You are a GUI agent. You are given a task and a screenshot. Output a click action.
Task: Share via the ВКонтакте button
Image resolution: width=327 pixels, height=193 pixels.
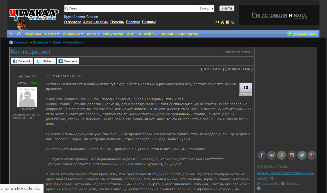coord(68,61)
